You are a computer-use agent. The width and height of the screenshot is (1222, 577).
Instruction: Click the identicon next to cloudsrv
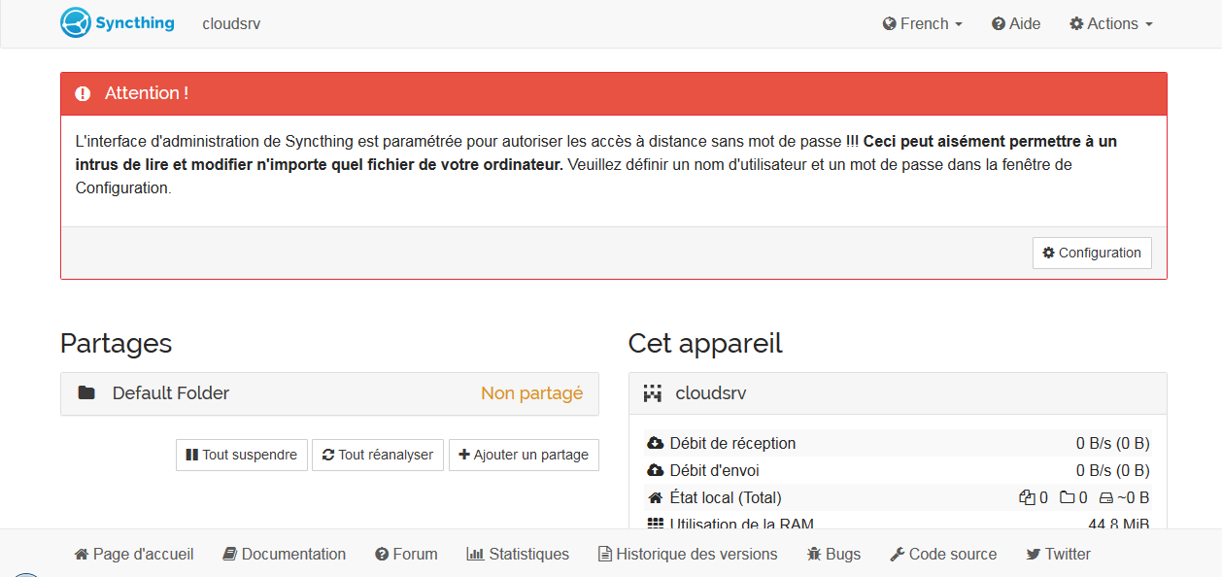click(x=653, y=393)
